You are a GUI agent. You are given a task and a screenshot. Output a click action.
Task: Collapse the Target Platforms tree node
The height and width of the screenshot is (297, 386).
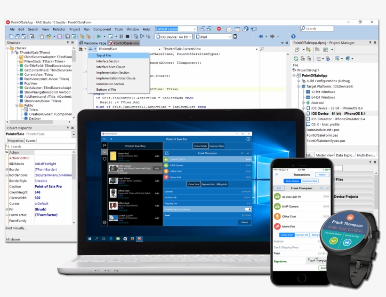(x=299, y=86)
